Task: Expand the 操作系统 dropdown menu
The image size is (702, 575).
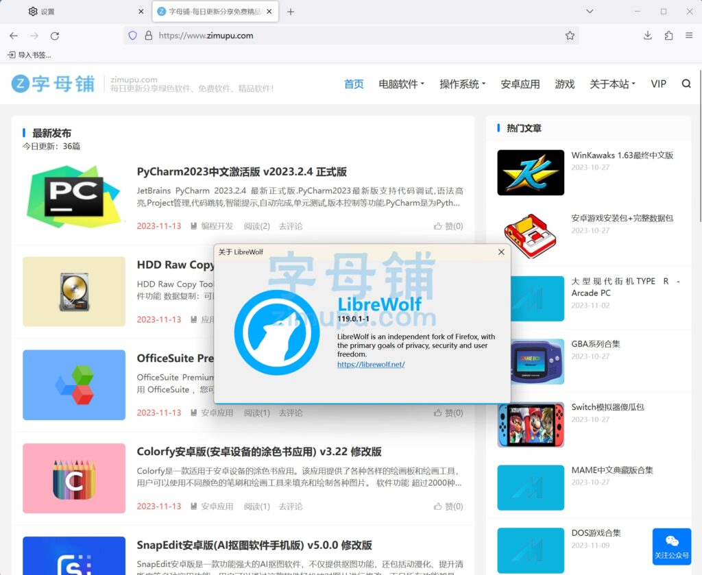Action: coord(463,84)
